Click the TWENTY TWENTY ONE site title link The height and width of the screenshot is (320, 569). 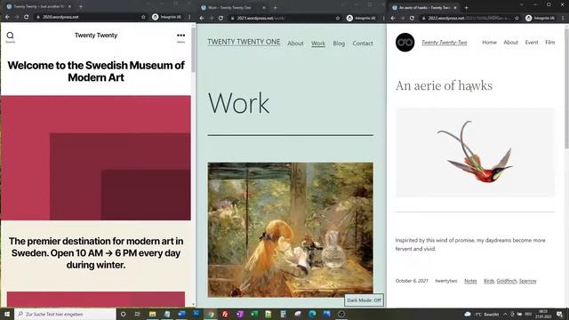[x=244, y=42]
